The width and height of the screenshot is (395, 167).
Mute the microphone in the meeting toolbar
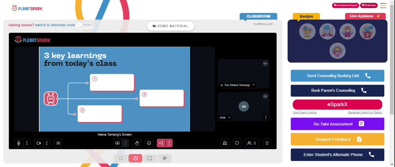click(19, 143)
